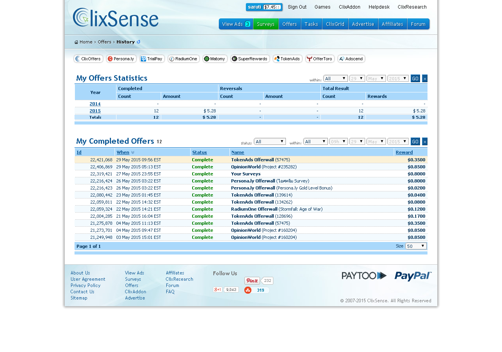Open the TrialPay offerwall

(152, 59)
